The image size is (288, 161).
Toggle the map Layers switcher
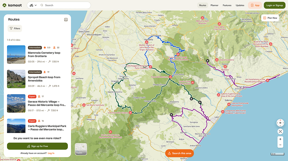pos(81,149)
